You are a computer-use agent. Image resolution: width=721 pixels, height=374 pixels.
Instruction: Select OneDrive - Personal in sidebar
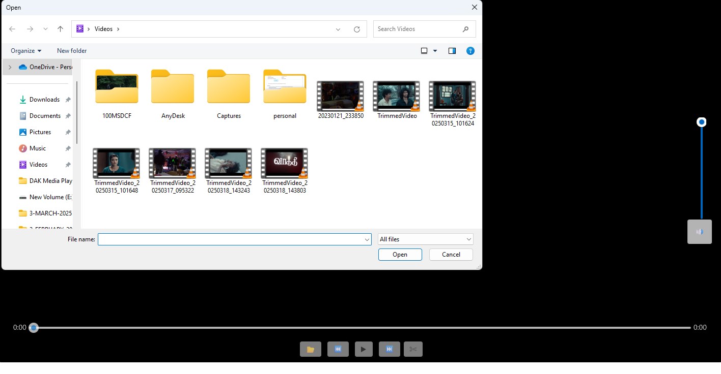[x=46, y=67]
